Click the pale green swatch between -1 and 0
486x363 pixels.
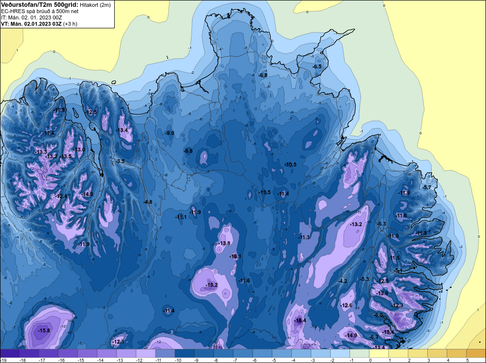(360, 353)
